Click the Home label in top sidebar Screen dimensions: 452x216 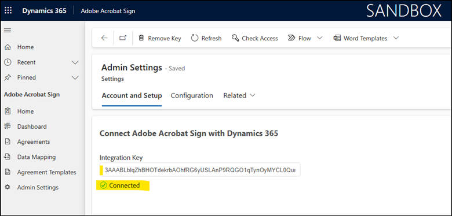pyautogui.click(x=25, y=47)
